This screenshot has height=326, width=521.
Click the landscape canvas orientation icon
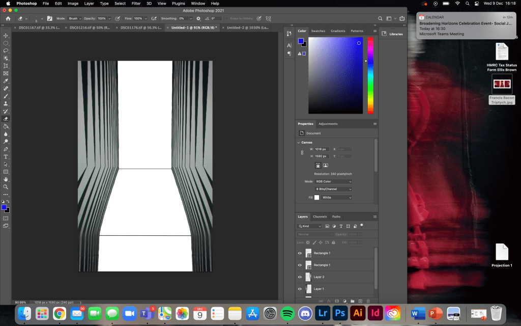tap(326, 165)
